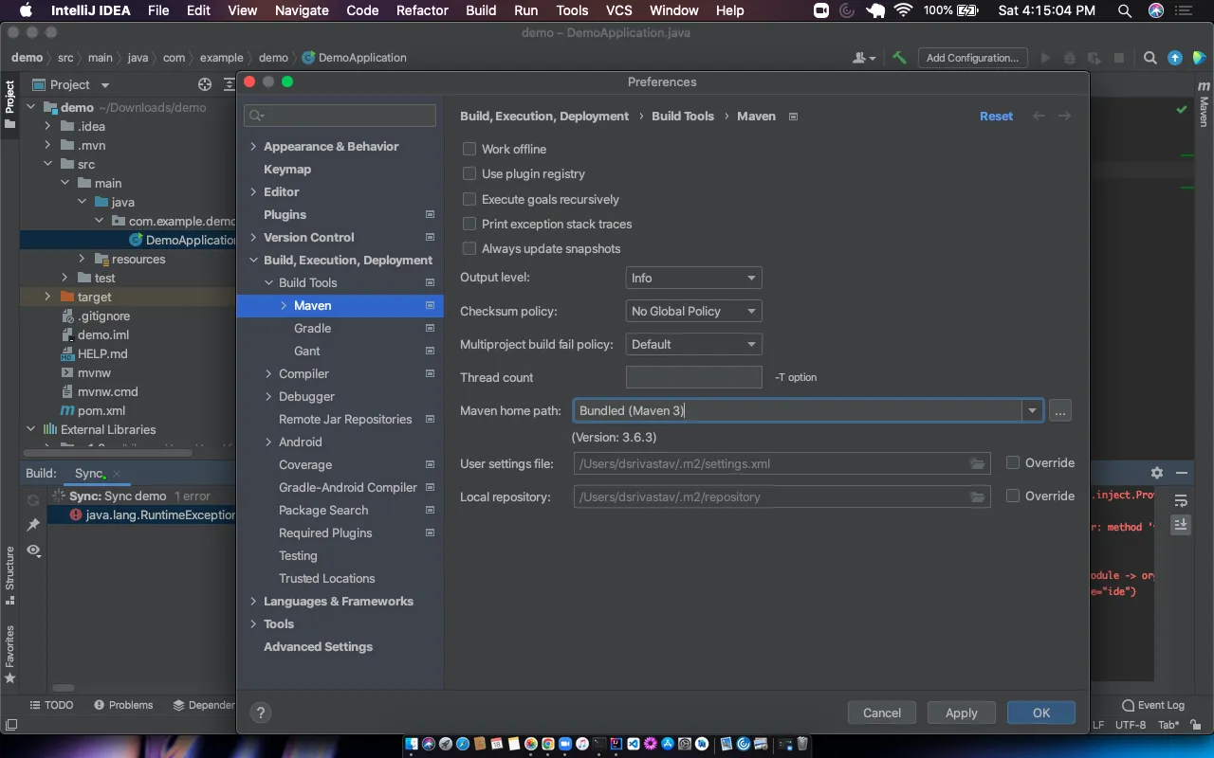
Task: Open the Event Log
Action: coord(1153,705)
